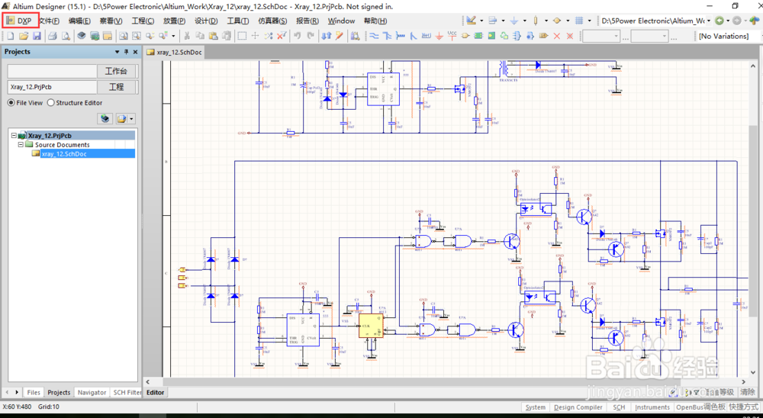Open the System panel button in status bar
763x418 pixels.
[x=536, y=407]
